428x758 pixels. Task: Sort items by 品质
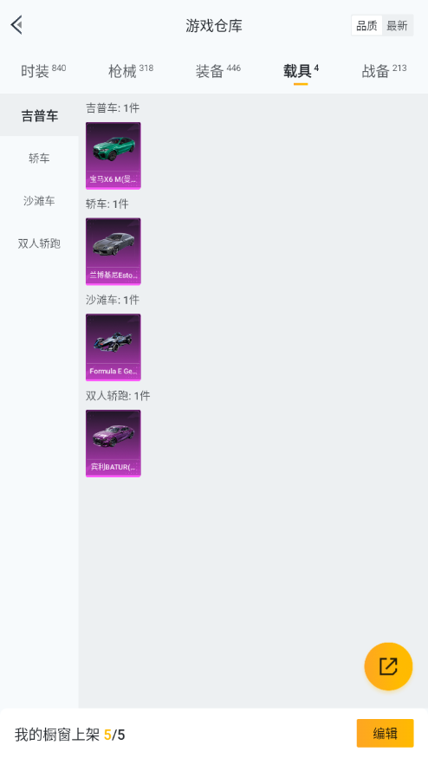pyautogui.click(x=366, y=26)
